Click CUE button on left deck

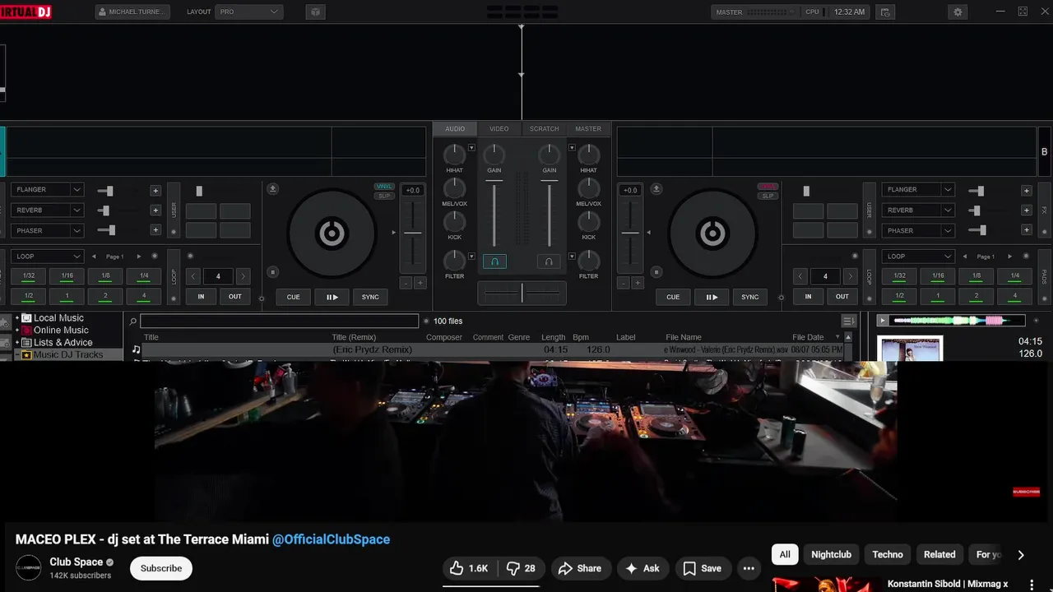pos(294,297)
